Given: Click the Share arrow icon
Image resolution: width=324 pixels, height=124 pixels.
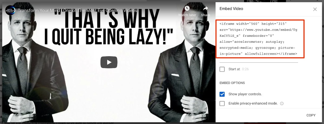Looking at the screenshot, I should pyautogui.click(x=205, y=8).
